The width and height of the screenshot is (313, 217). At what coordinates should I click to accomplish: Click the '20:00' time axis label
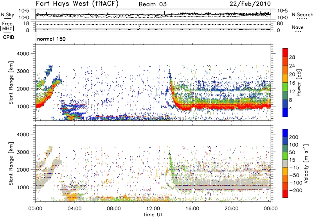coord(231,209)
